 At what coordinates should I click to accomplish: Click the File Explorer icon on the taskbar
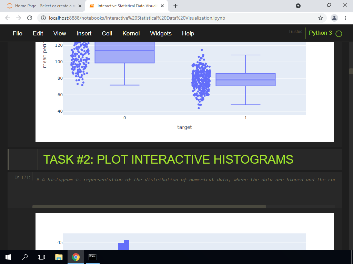click(59, 257)
